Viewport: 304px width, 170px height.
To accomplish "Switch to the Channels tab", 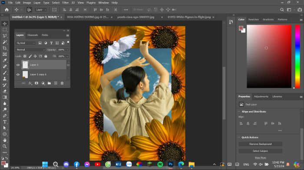I will click(x=33, y=35).
